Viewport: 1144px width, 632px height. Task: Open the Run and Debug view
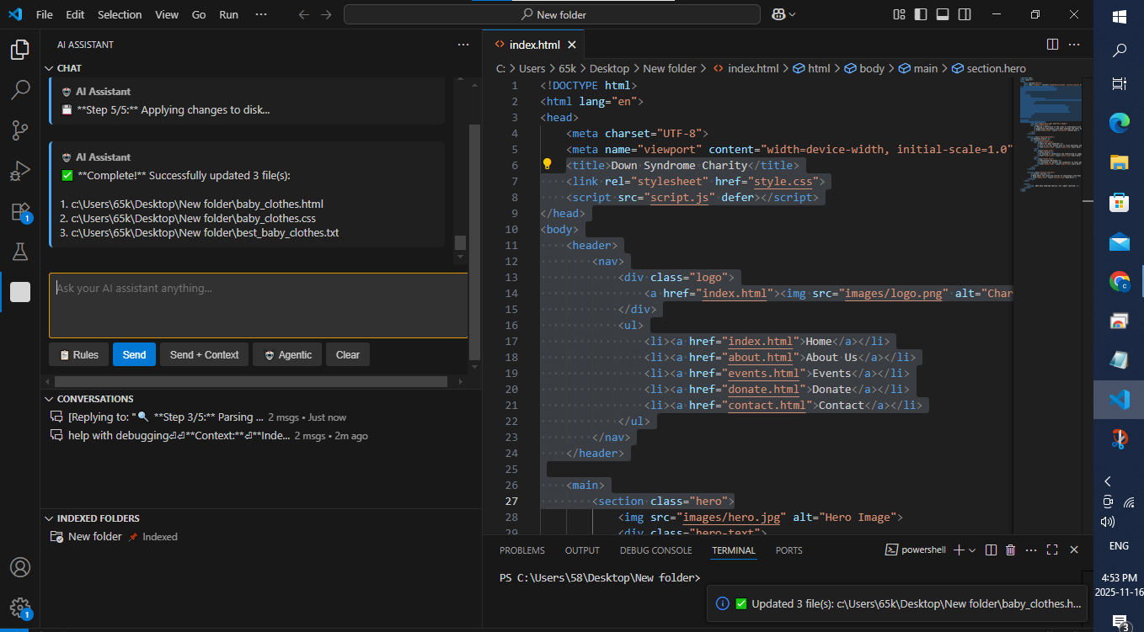pos(20,170)
